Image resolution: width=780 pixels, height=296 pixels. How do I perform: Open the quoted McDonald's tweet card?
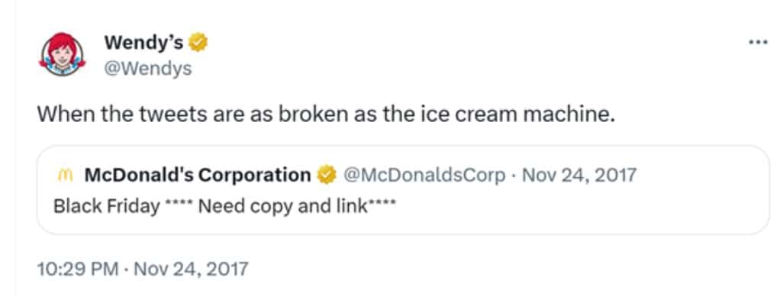[x=403, y=189]
